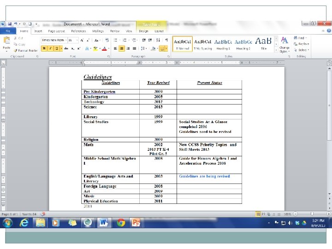Click the Find binoculars icon
This screenshot has width=332, height=249.
[x=296, y=38]
